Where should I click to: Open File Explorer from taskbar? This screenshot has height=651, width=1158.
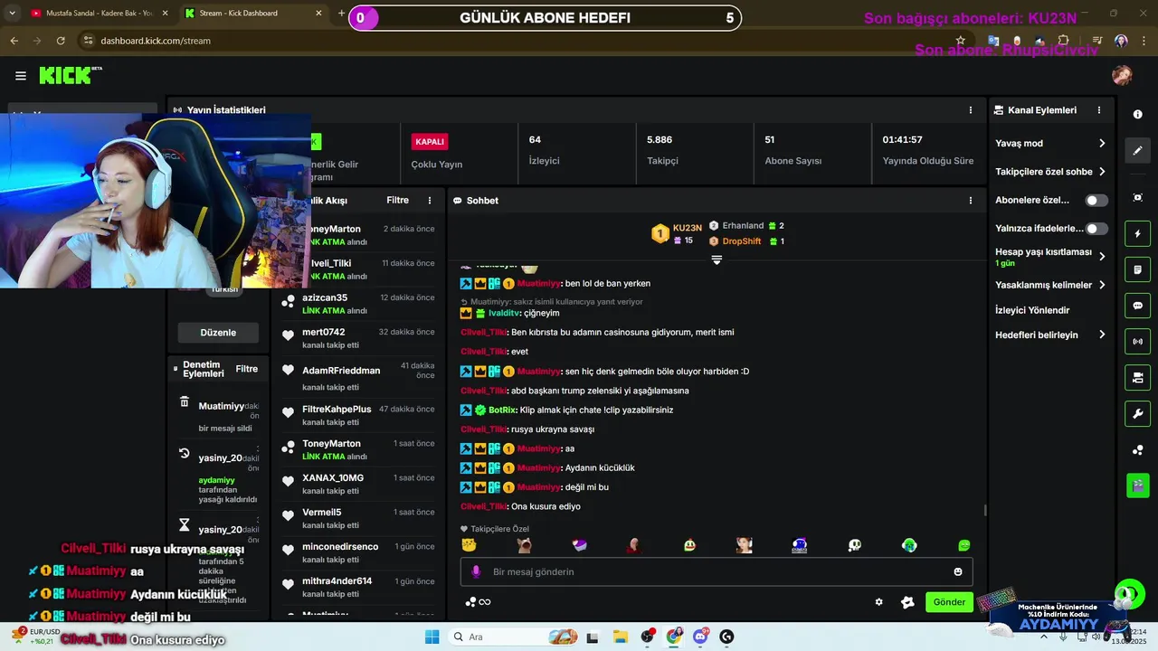(x=620, y=637)
